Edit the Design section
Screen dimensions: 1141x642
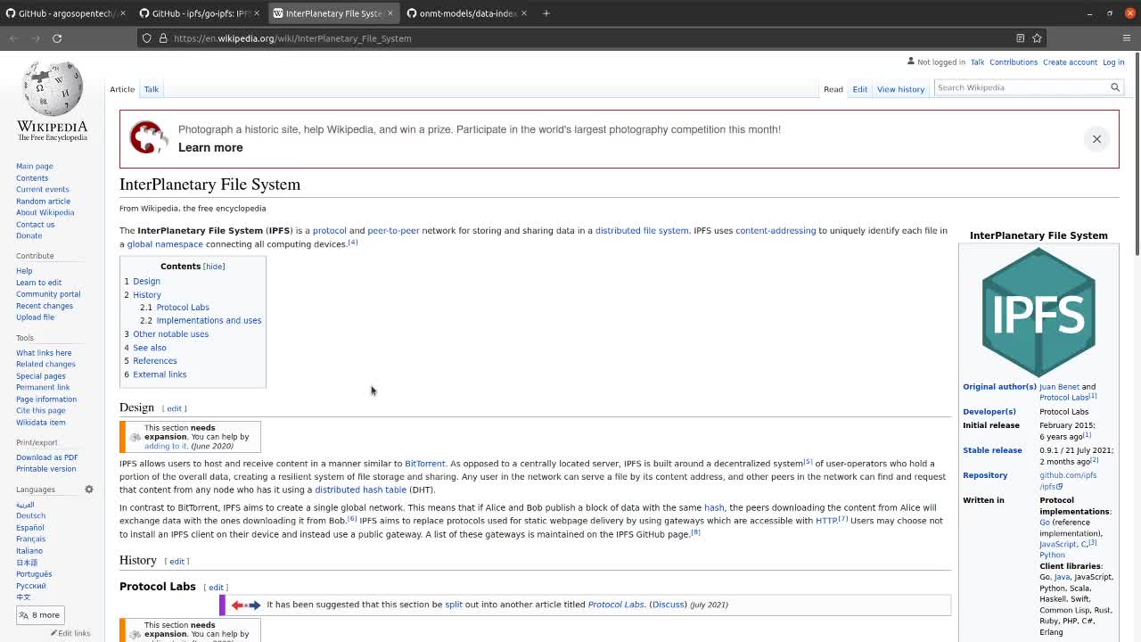pos(174,408)
